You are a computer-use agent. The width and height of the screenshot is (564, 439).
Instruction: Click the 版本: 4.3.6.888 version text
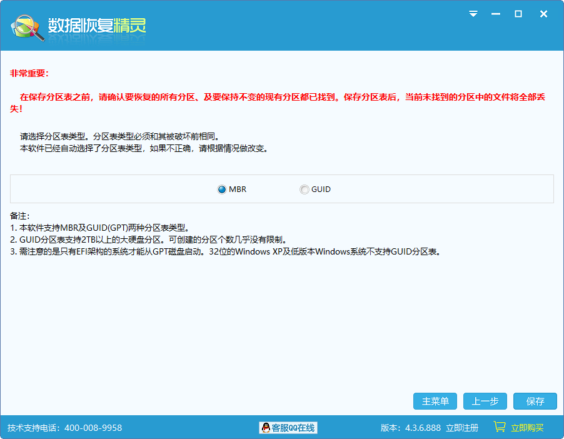click(x=411, y=428)
